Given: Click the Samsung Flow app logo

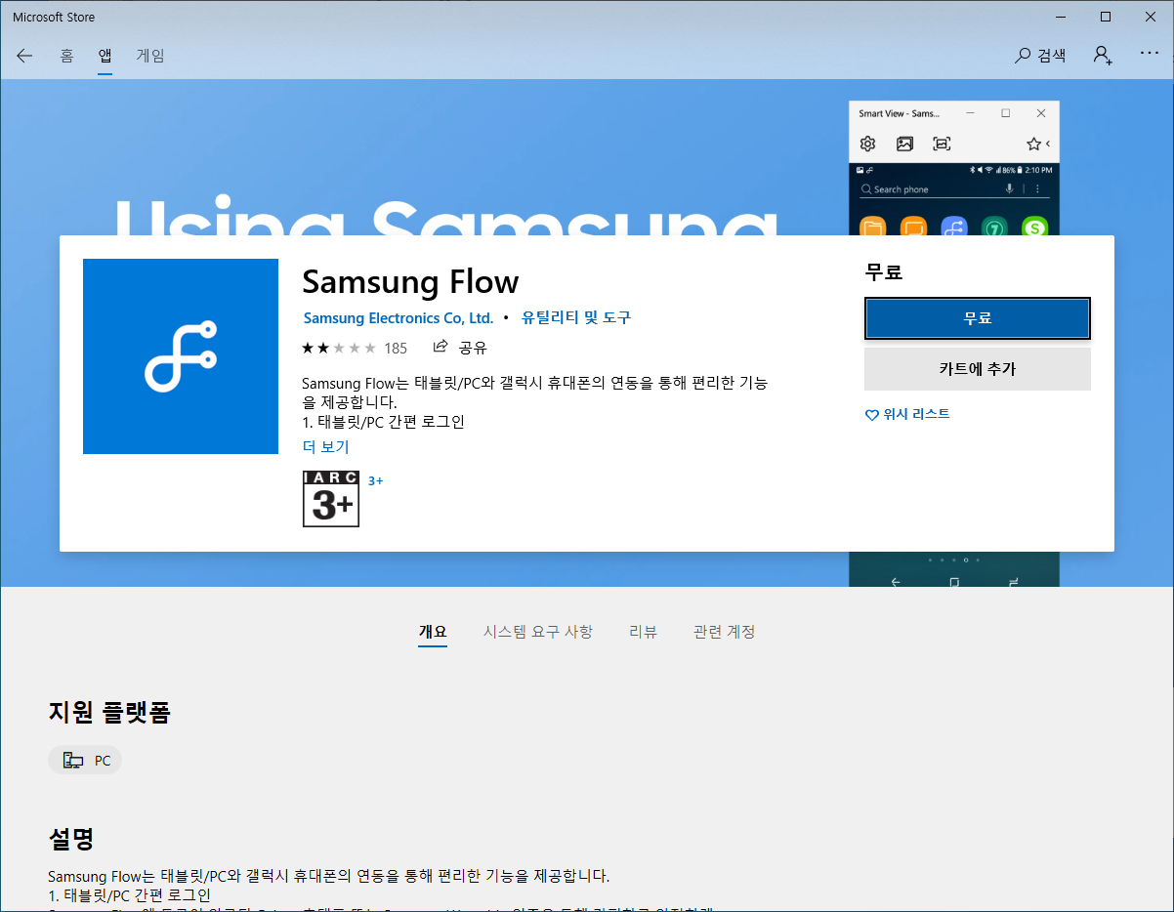Looking at the screenshot, I should click(181, 356).
